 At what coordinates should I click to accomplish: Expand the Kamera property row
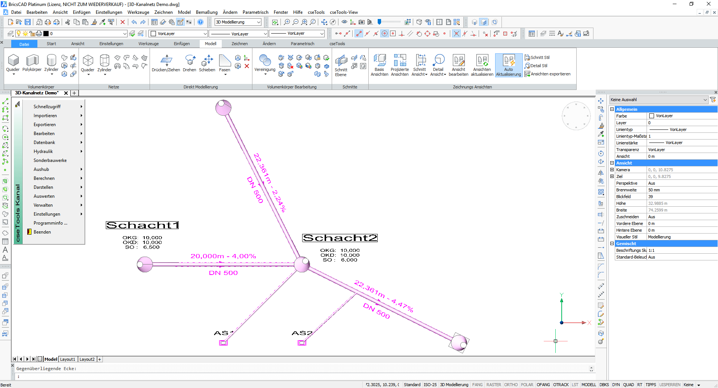click(x=612, y=170)
